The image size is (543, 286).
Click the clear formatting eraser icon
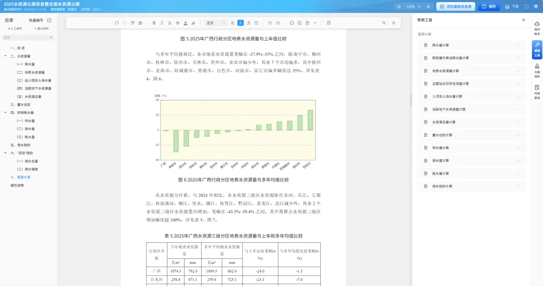tap(140, 23)
